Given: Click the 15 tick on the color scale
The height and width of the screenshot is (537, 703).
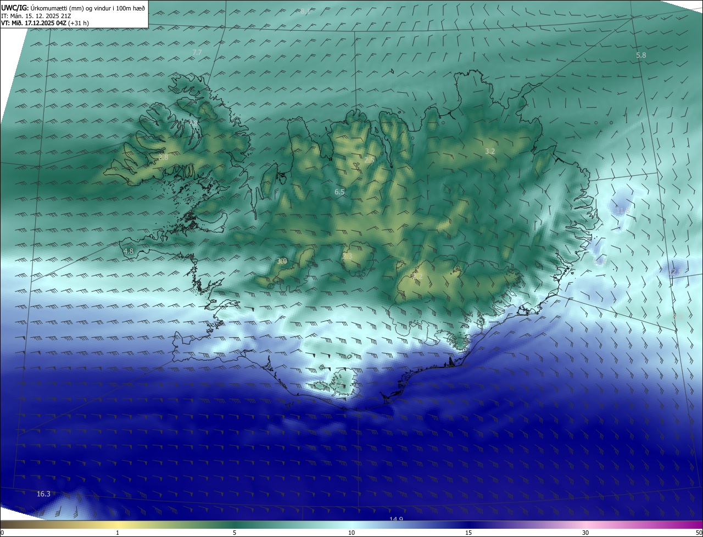Looking at the screenshot, I should point(468,533).
